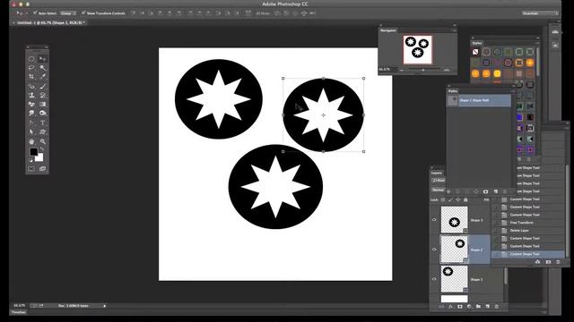Delete layer using Layers trash icon
Viewport: 574px width, 322px height.
click(x=496, y=307)
